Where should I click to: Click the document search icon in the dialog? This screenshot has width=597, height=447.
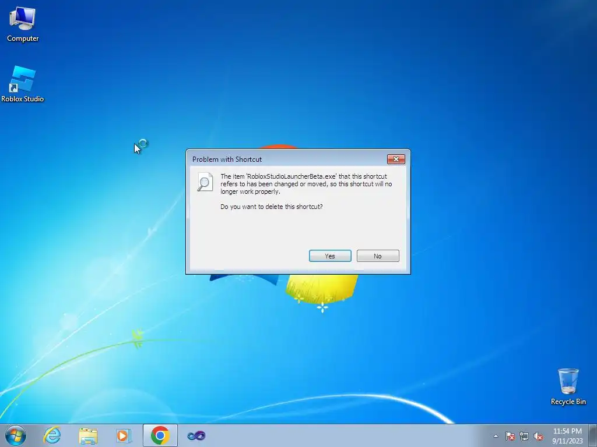pos(205,182)
